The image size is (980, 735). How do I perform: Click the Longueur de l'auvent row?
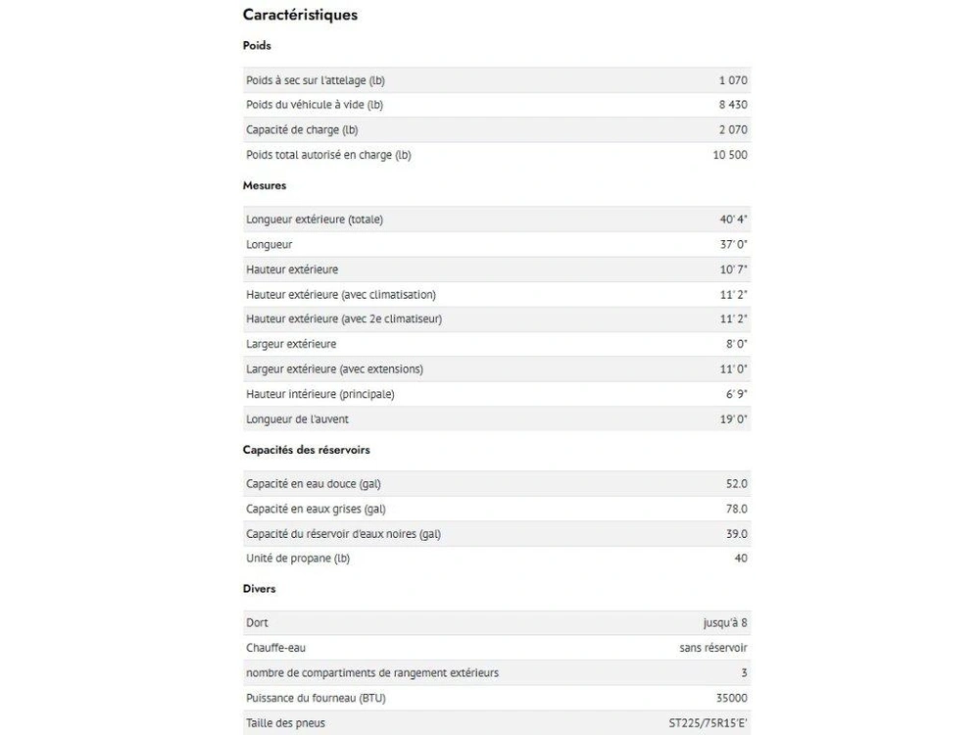[497, 418]
